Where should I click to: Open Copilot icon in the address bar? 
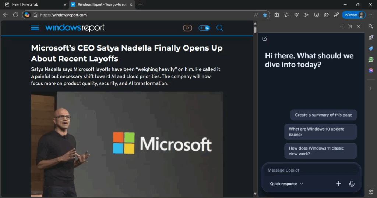point(27,15)
